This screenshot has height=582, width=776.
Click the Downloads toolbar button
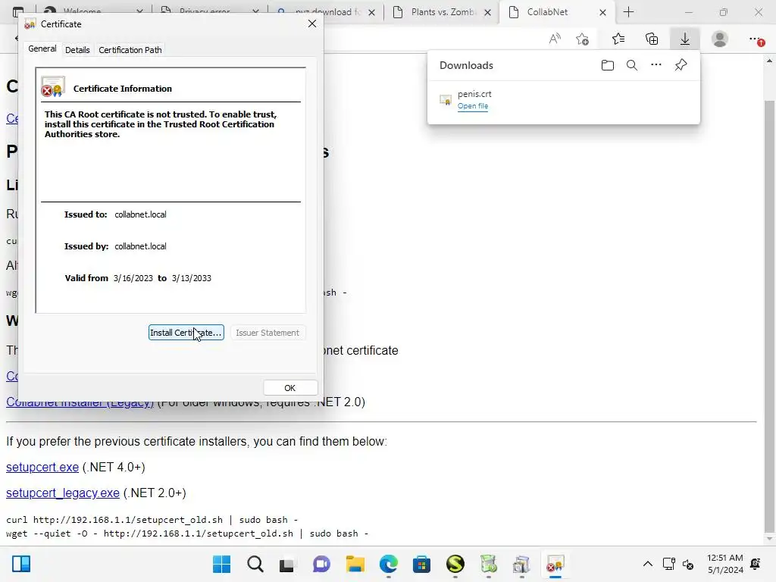click(x=684, y=39)
